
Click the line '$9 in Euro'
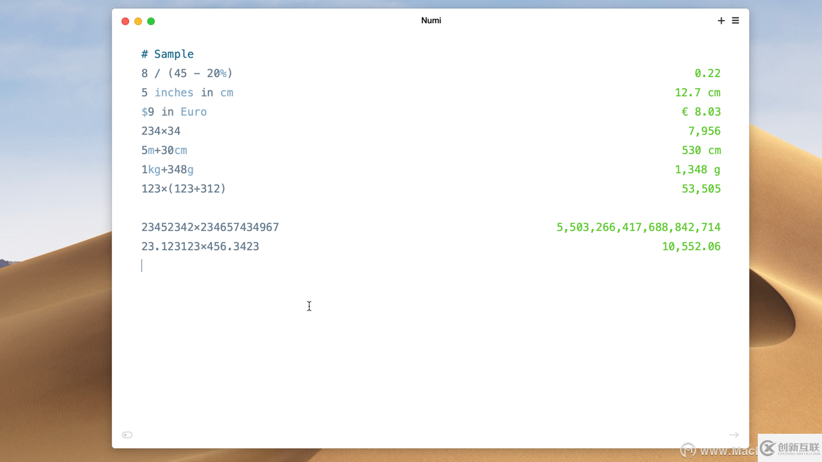pos(174,112)
